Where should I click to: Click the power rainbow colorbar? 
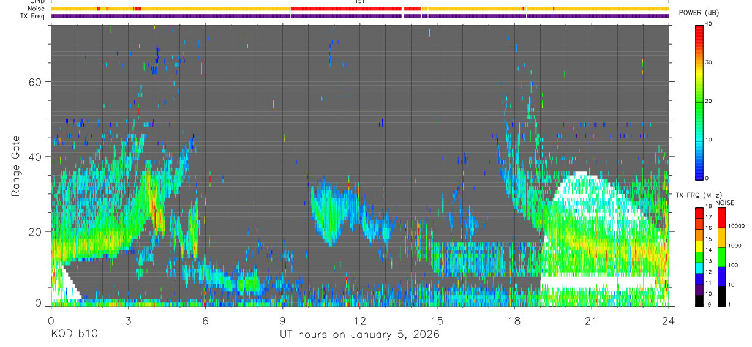click(x=699, y=102)
